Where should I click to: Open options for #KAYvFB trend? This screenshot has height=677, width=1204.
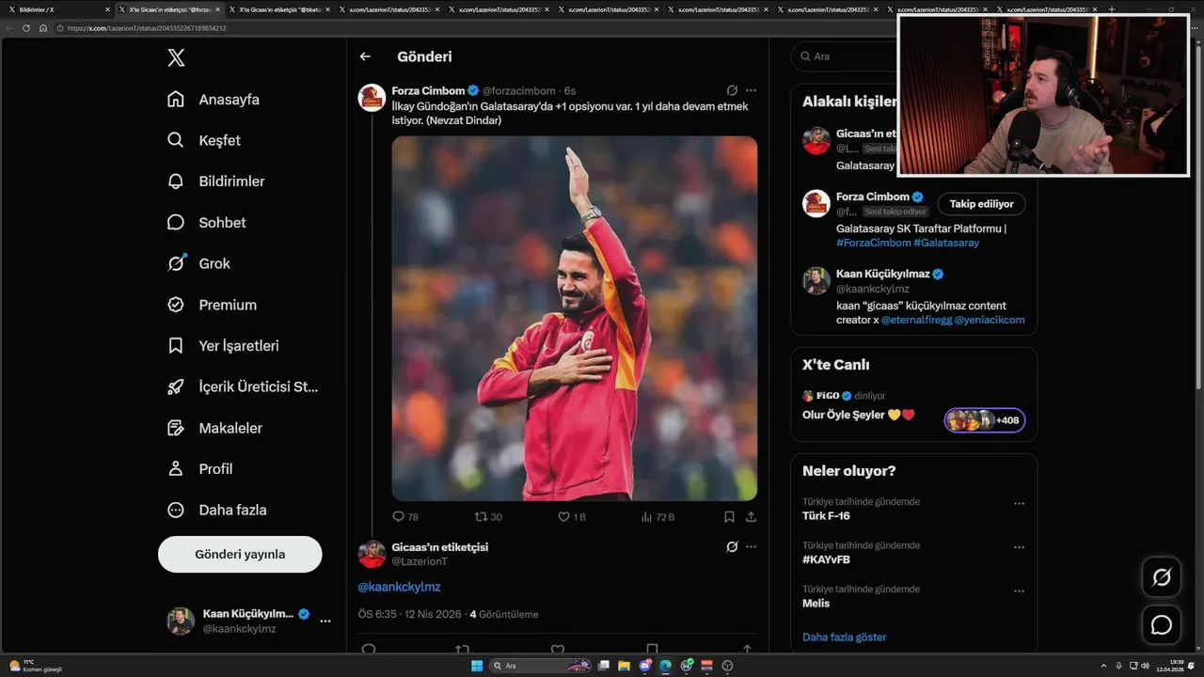click(x=1019, y=547)
